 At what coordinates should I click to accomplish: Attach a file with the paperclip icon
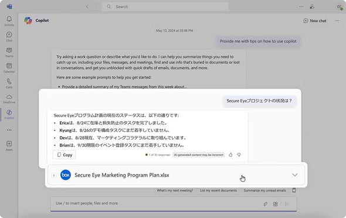click(266, 204)
